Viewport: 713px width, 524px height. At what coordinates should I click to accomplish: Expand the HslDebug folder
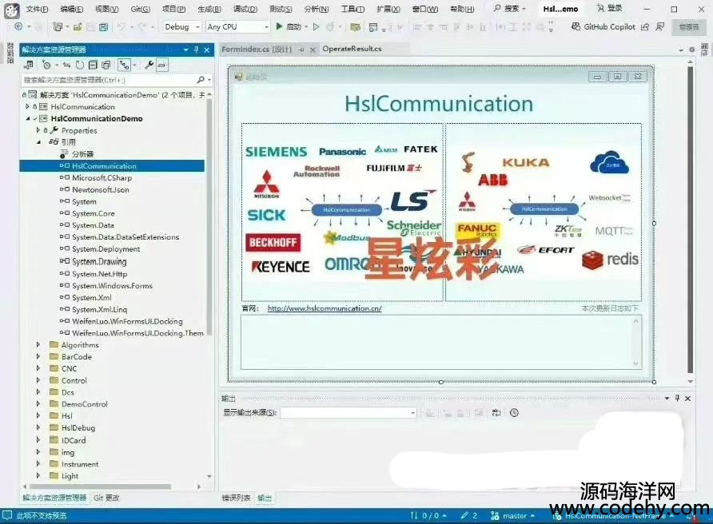point(38,427)
